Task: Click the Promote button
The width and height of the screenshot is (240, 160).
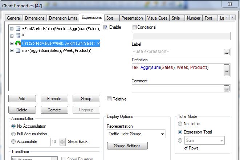Action: coord(54,99)
